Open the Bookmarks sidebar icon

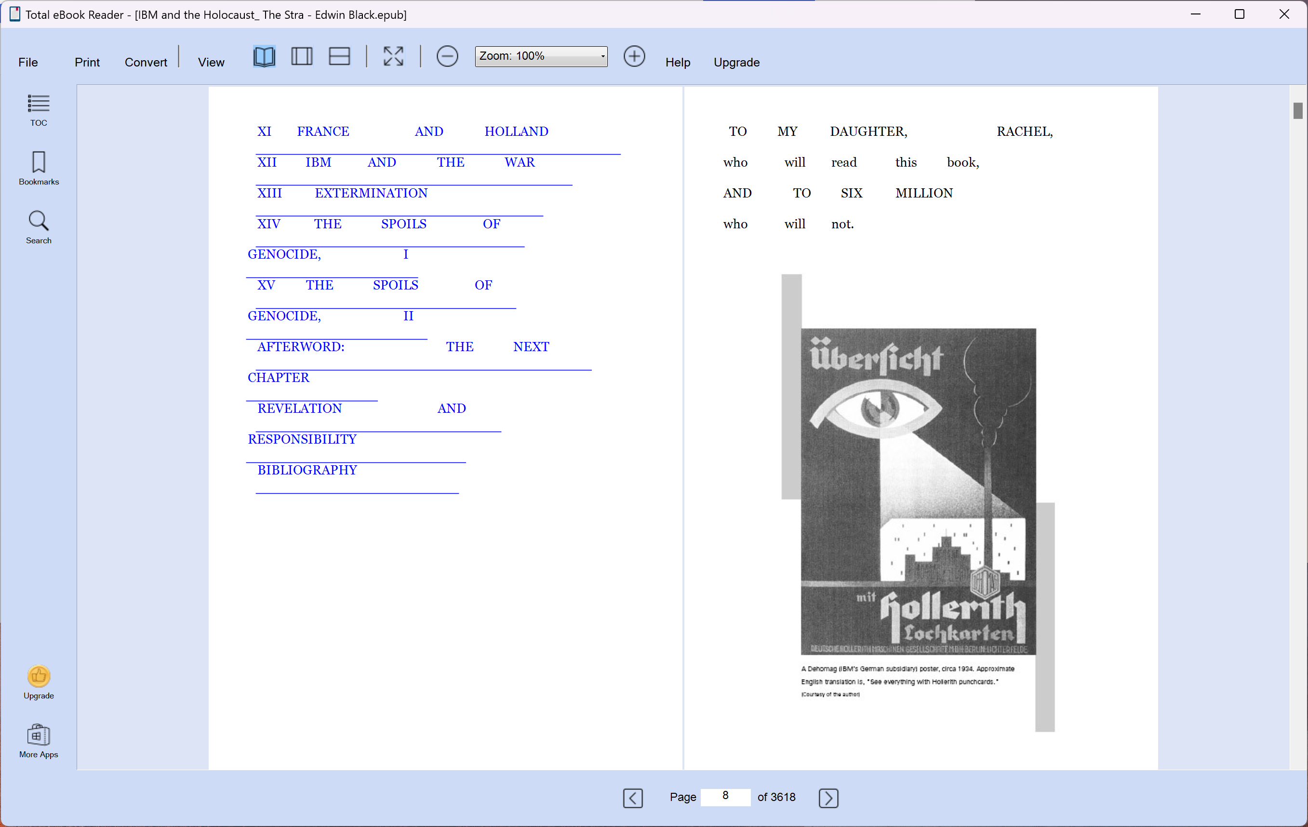pos(39,163)
